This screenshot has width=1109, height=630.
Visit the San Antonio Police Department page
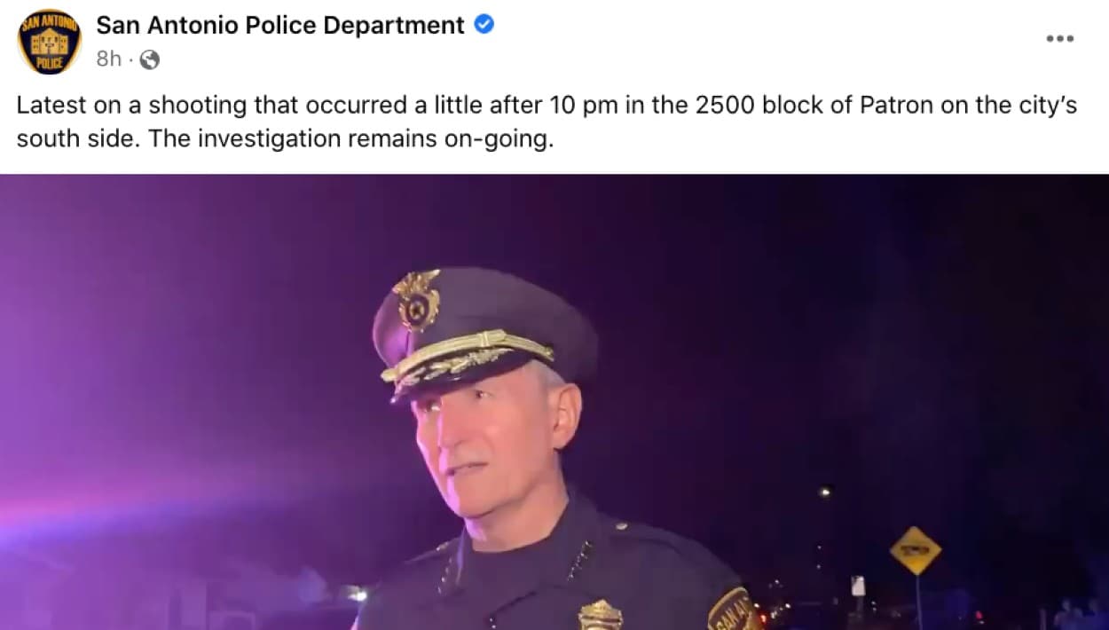[x=279, y=26]
